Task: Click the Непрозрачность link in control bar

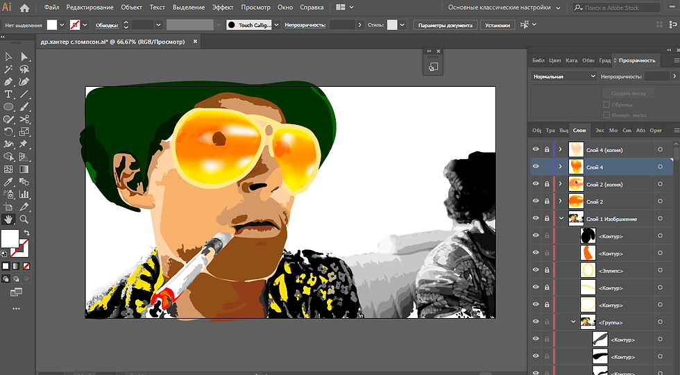Action: (x=305, y=25)
